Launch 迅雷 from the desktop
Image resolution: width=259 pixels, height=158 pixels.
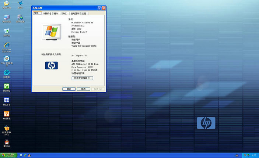[20, 4]
